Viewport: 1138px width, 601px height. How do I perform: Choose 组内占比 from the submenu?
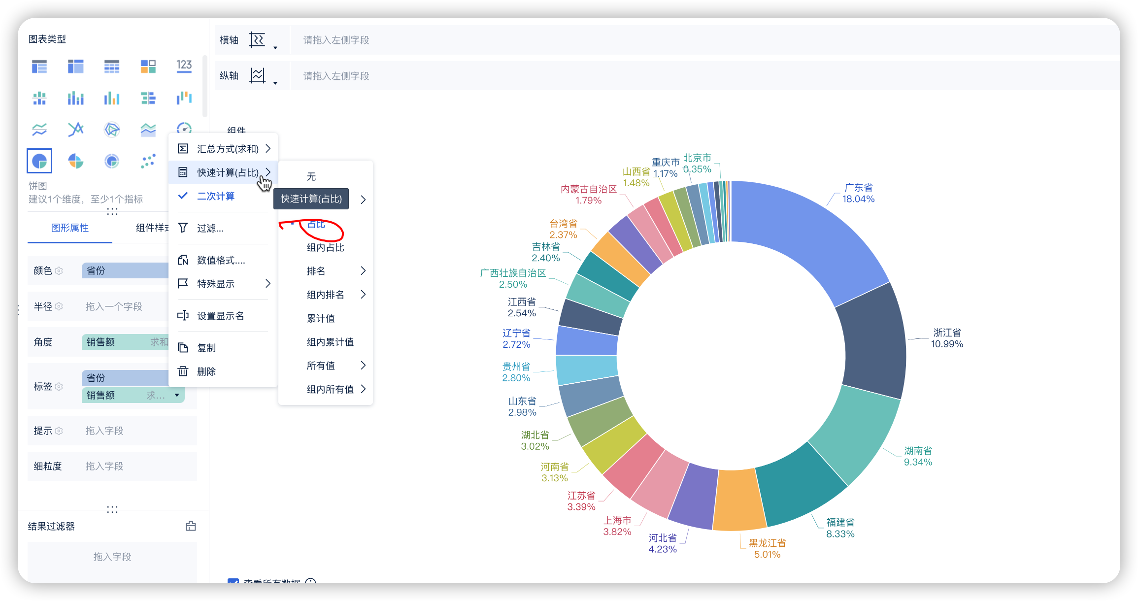coord(326,247)
